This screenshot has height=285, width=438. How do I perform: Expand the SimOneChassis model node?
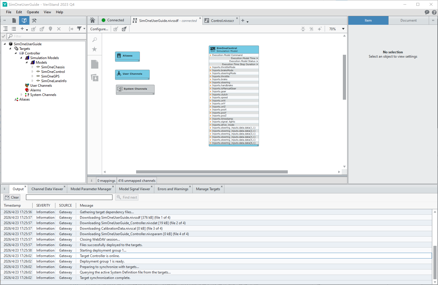[32, 67]
